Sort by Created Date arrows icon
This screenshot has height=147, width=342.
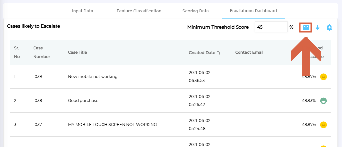pos(219,53)
